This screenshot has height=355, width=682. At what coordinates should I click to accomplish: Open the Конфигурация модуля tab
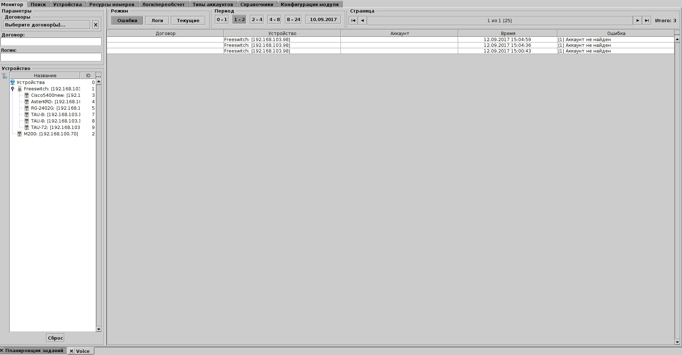tap(309, 5)
